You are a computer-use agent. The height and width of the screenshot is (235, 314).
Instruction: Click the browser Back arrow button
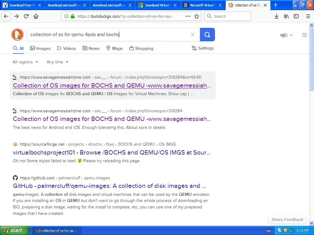coord(6,16)
